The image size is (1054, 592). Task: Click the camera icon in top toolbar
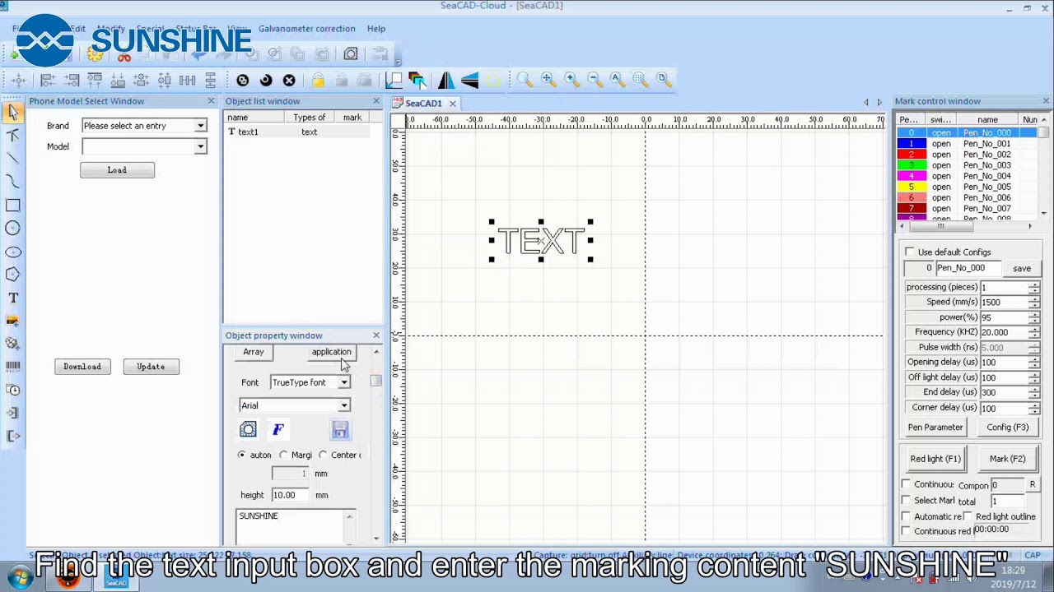tap(351, 54)
